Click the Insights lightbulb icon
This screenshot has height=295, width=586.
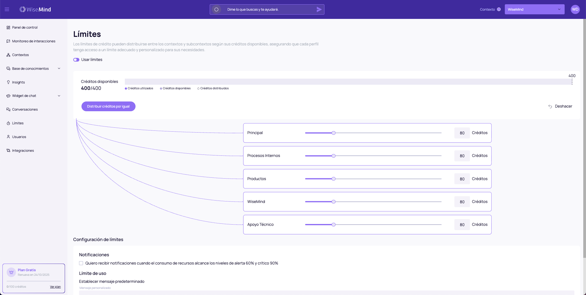(8, 82)
